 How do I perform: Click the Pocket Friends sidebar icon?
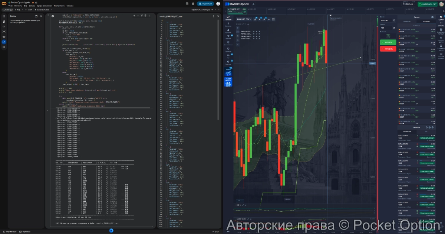(228, 82)
